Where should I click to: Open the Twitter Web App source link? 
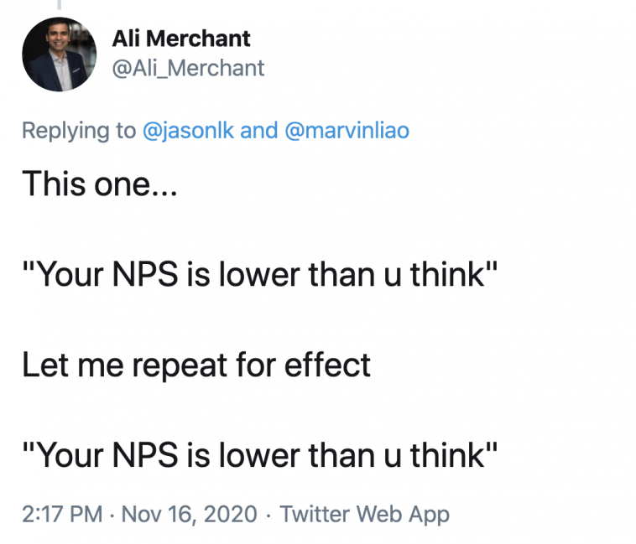364,514
